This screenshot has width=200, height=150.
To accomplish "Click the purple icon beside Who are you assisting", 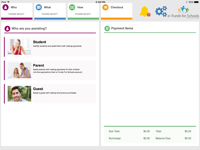I will point(7,29).
